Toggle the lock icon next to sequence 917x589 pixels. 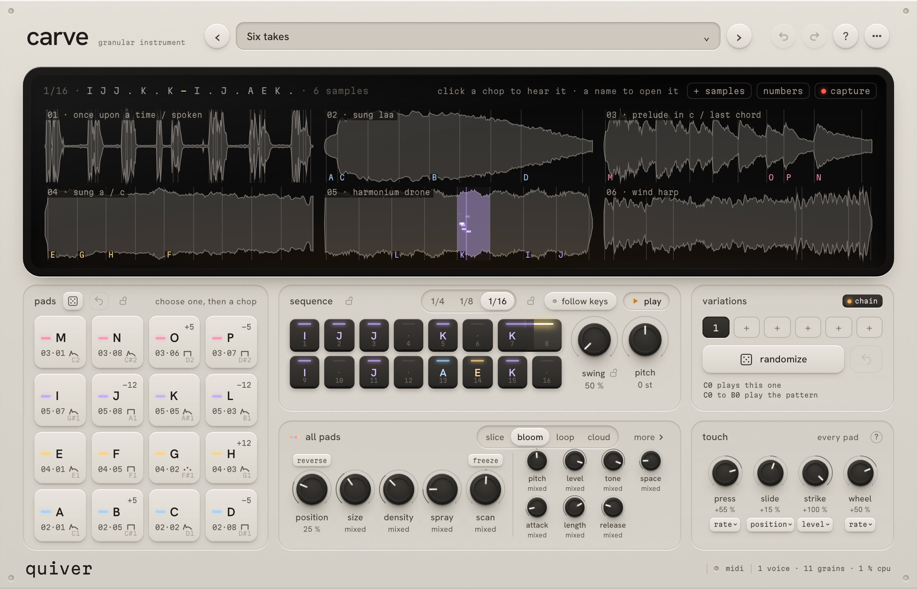tap(349, 301)
